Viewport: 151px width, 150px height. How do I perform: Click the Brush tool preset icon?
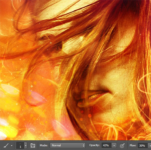click(6, 145)
